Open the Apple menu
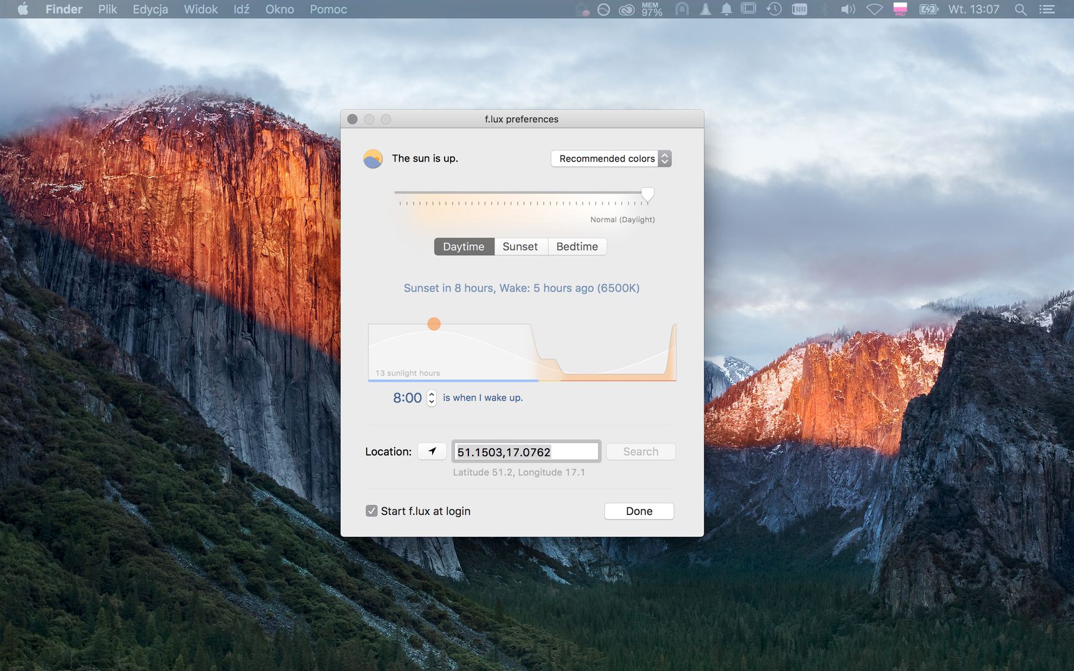 pyautogui.click(x=23, y=9)
